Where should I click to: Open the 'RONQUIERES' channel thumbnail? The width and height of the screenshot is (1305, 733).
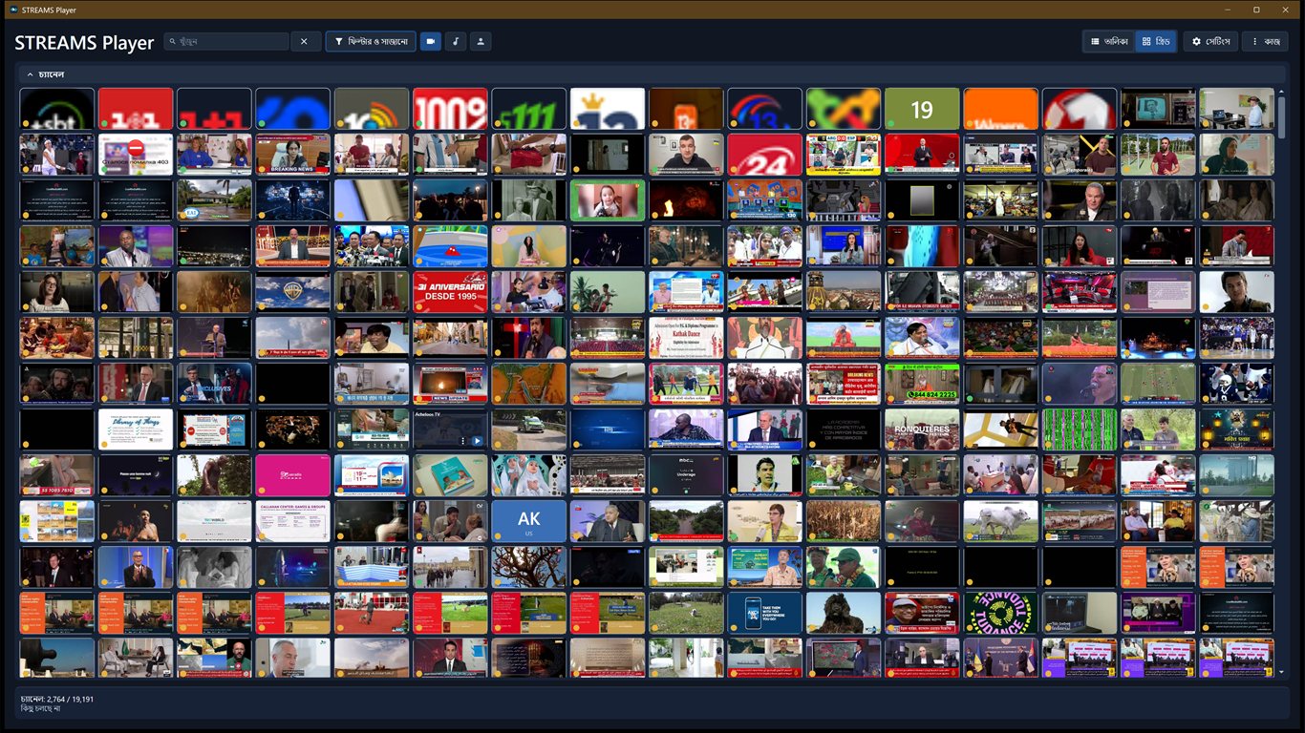coord(922,429)
